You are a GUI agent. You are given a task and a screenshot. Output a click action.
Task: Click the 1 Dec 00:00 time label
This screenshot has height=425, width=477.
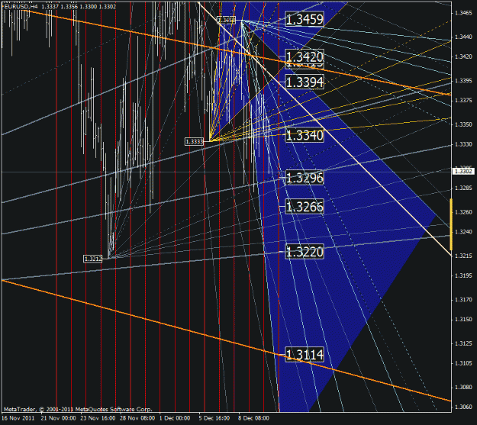pyautogui.click(x=175, y=418)
